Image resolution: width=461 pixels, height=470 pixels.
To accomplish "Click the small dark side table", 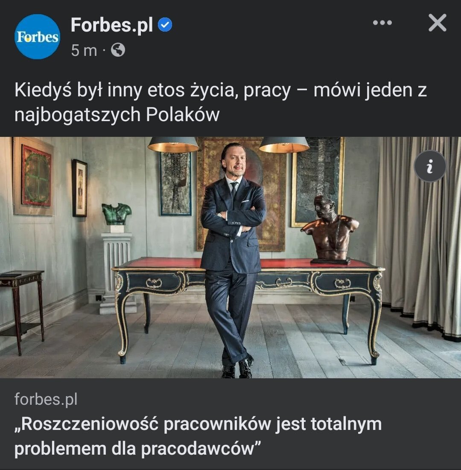I will tap(21, 311).
